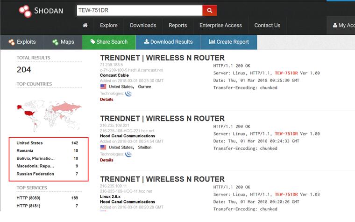The width and height of the screenshot is (355, 222).
Task: Click IP address 71.239.188.5
Action: click(x=111, y=65)
